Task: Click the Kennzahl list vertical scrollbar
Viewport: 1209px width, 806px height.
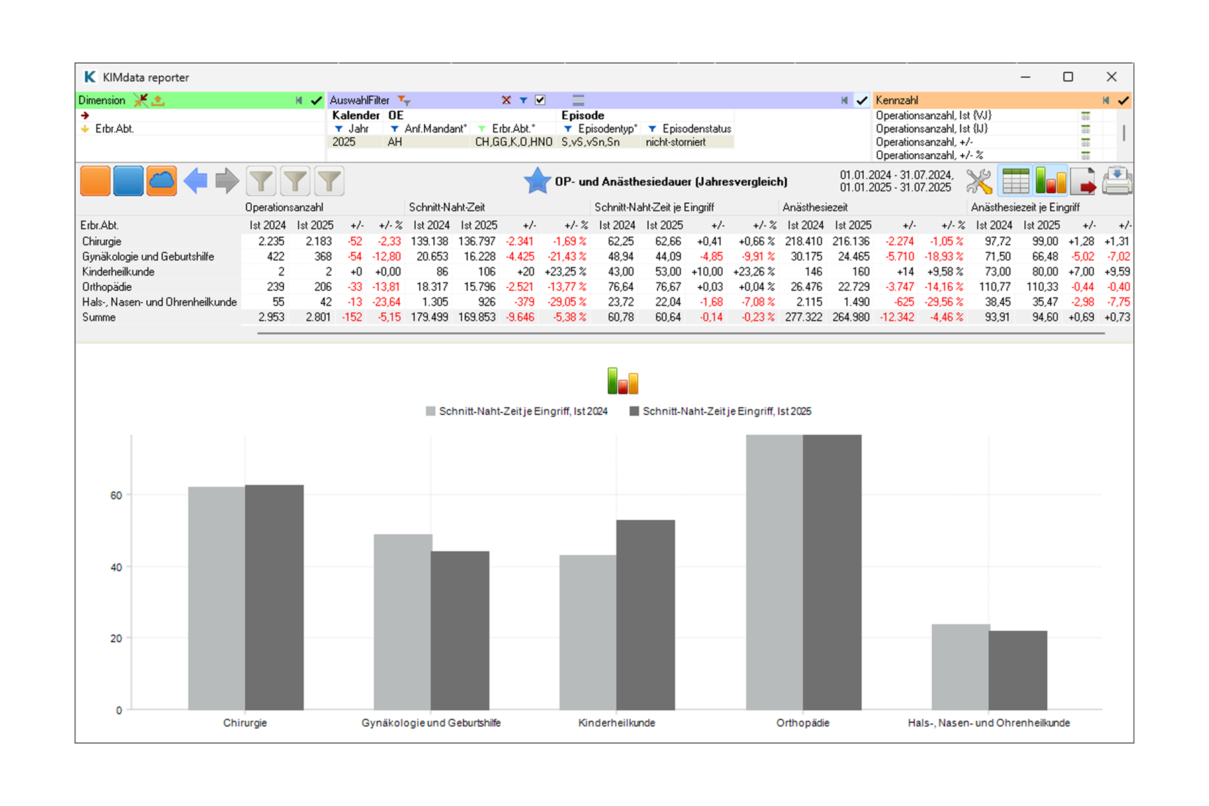Action: [1124, 133]
